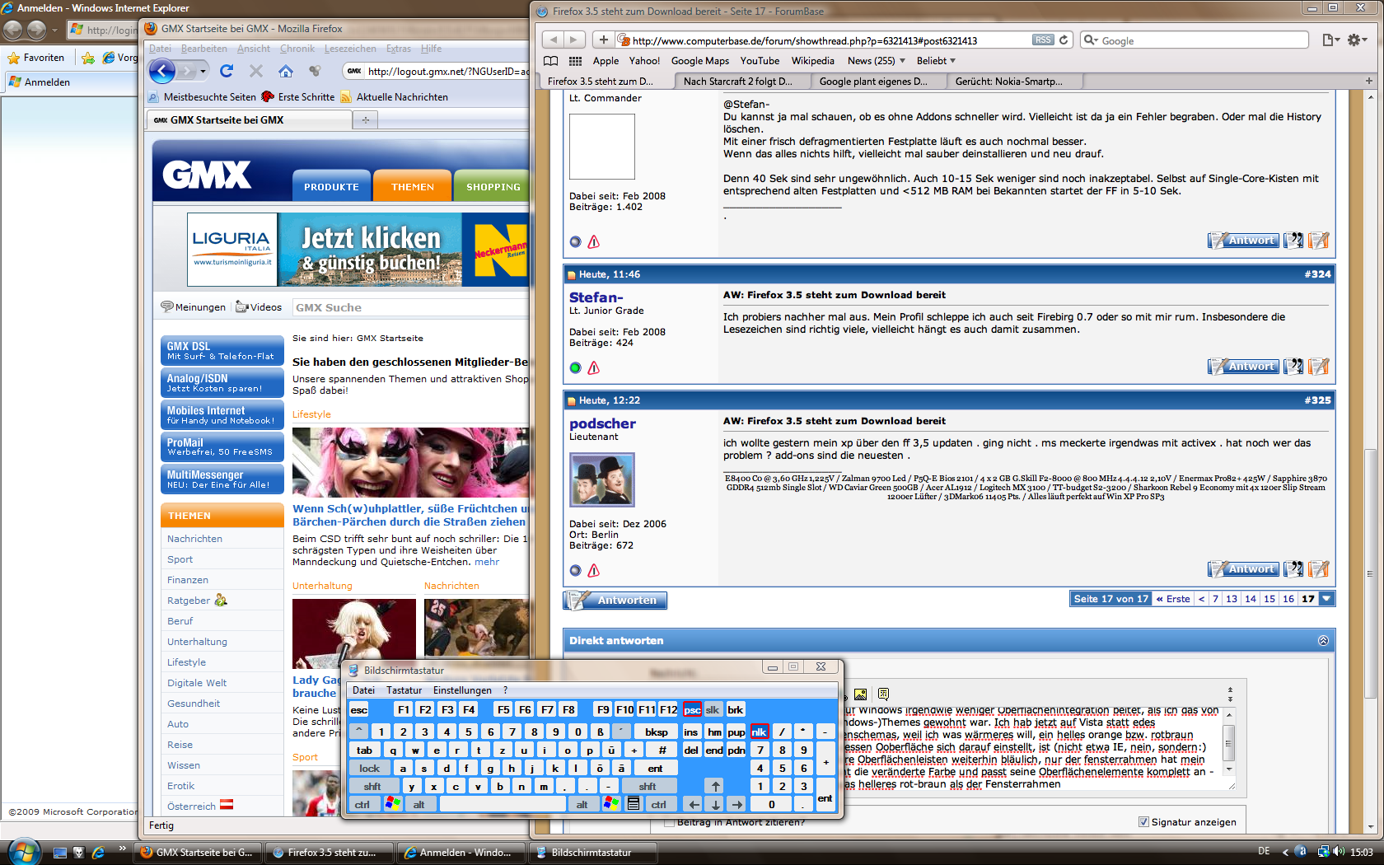Open a new tab in the GMX Firefox window
This screenshot has width=1384, height=865.
(x=365, y=120)
